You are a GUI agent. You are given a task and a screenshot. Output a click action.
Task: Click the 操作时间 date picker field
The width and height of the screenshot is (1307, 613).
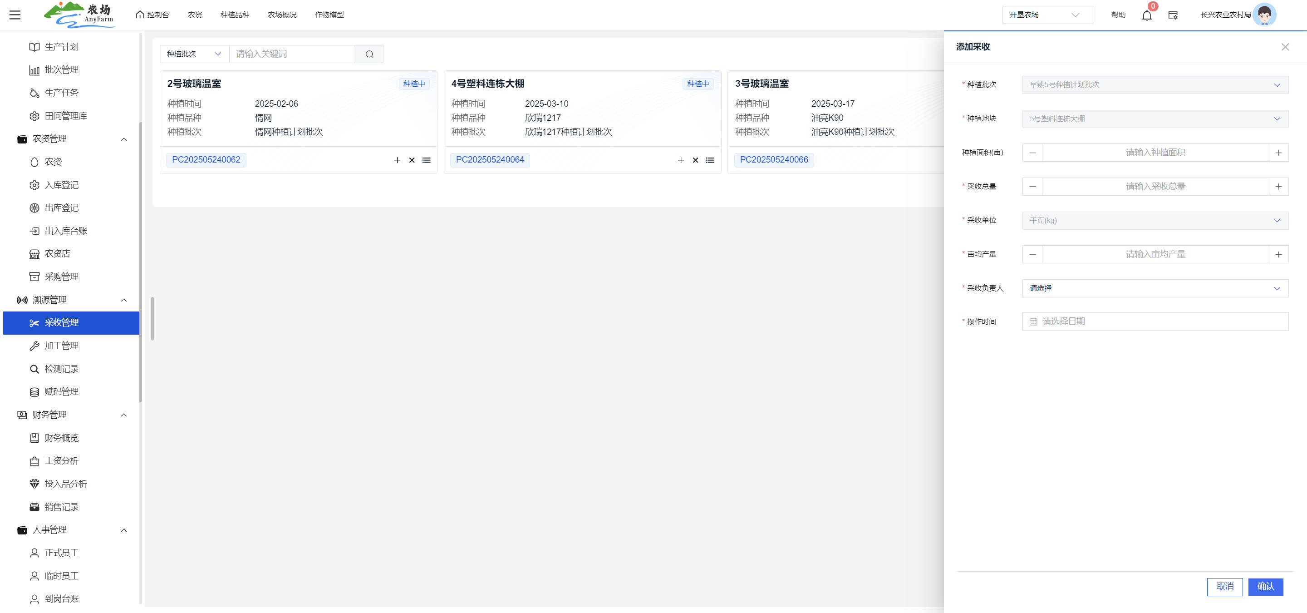[1155, 322]
